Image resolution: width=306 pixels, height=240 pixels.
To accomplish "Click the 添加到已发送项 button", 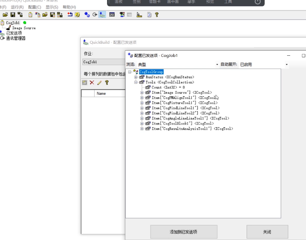I will pyautogui.click(x=184, y=232).
